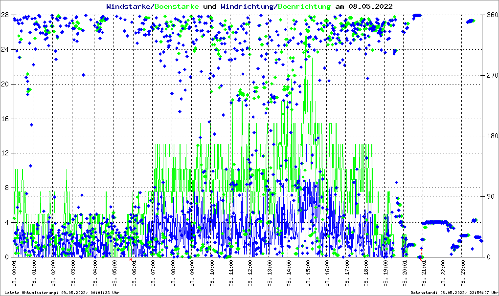Click the "Datenstand" timestamp in the footer
499x296 pixels.
coord(453,293)
